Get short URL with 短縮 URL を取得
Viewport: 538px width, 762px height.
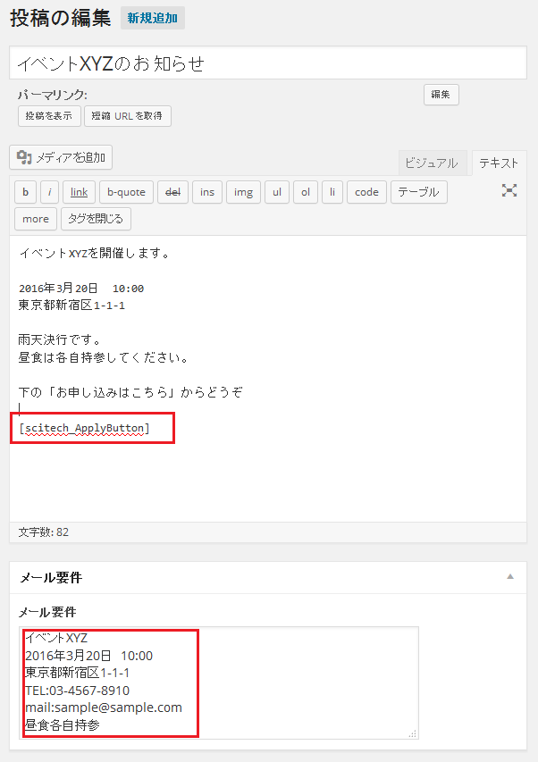tap(127, 116)
